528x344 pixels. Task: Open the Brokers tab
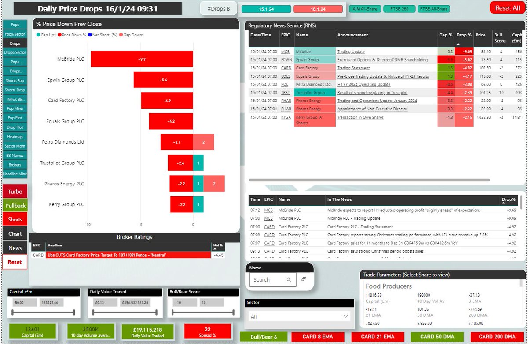15,165
